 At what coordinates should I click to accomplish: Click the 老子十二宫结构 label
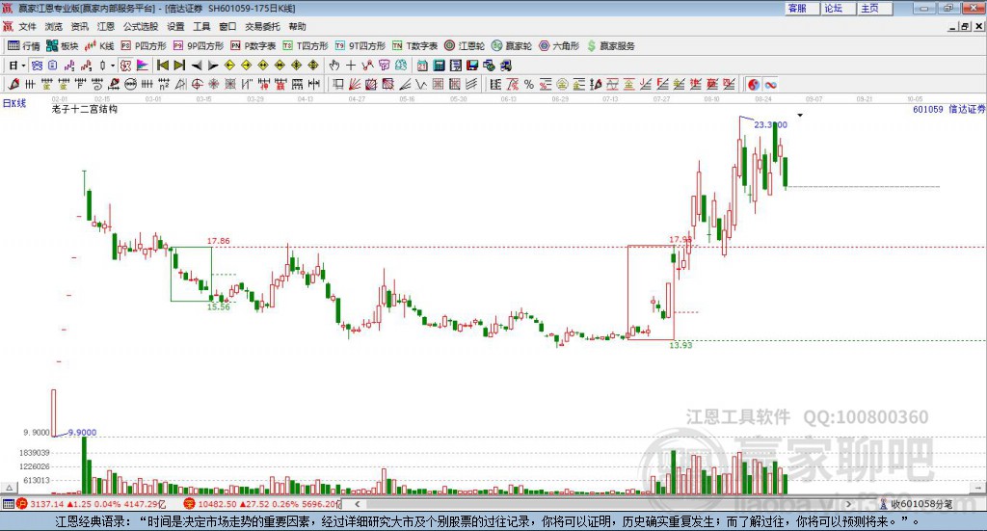(x=85, y=110)
